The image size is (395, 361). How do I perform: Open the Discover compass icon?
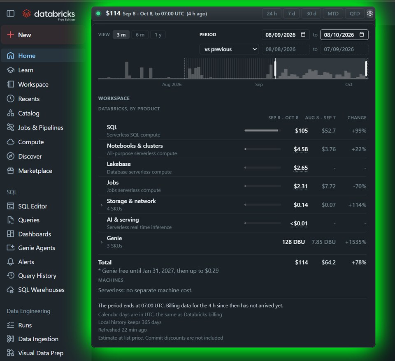[10, 156]
